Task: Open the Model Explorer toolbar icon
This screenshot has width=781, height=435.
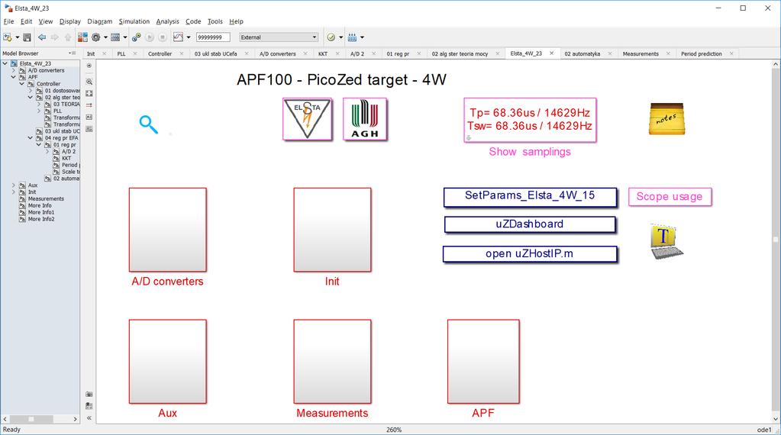Action: (x=115, y=37)
